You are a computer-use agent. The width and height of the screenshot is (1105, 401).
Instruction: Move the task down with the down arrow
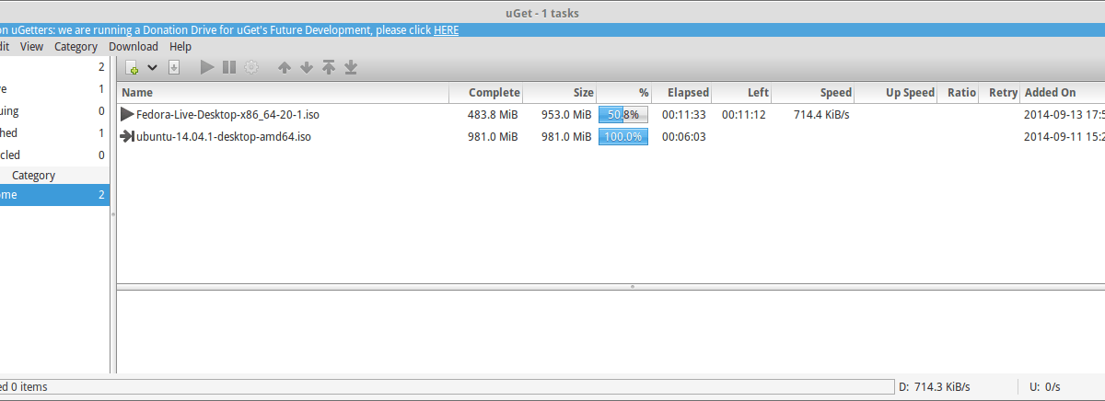[307, 67]
